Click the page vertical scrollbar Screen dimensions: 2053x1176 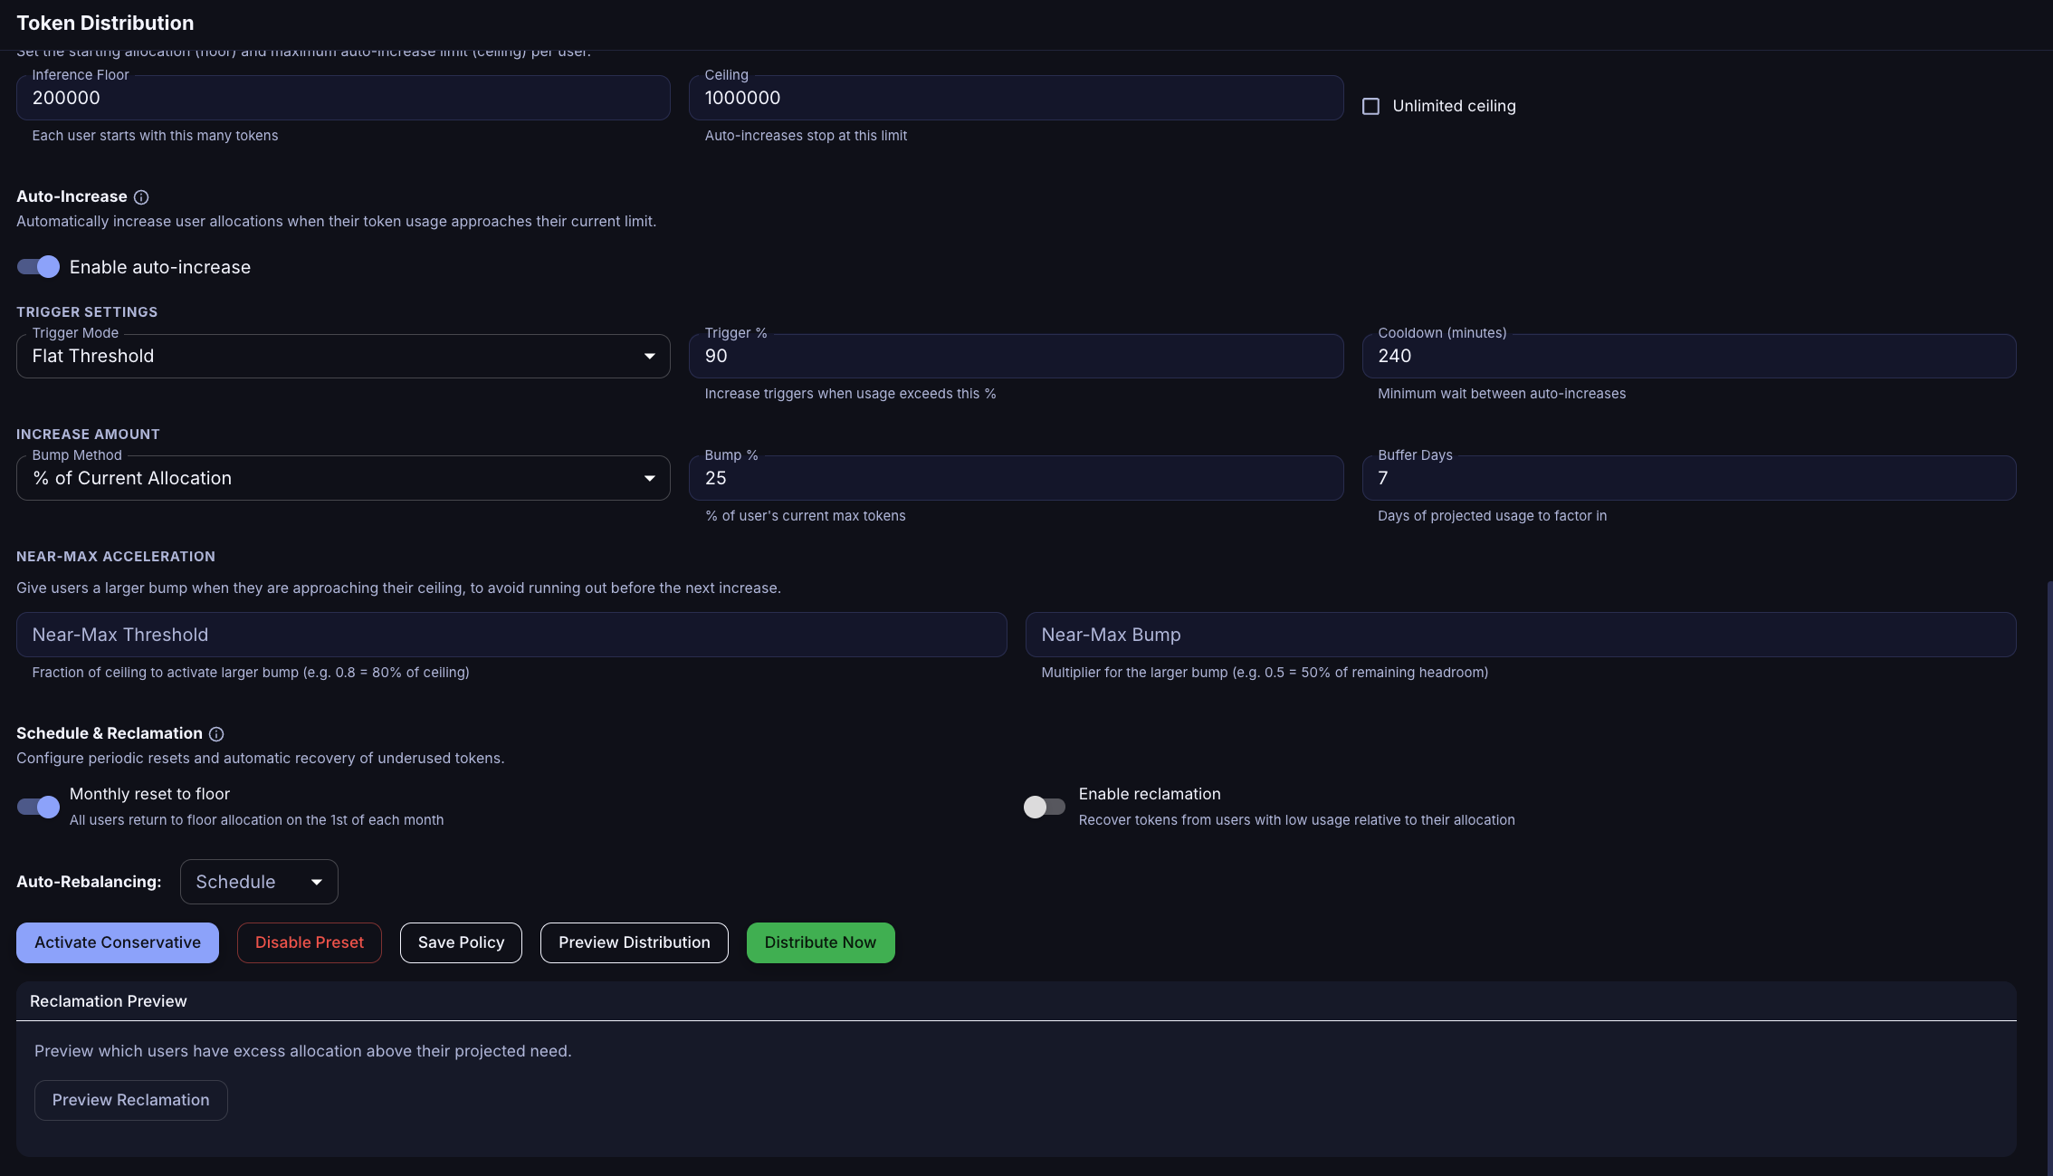pos(2048,878)
